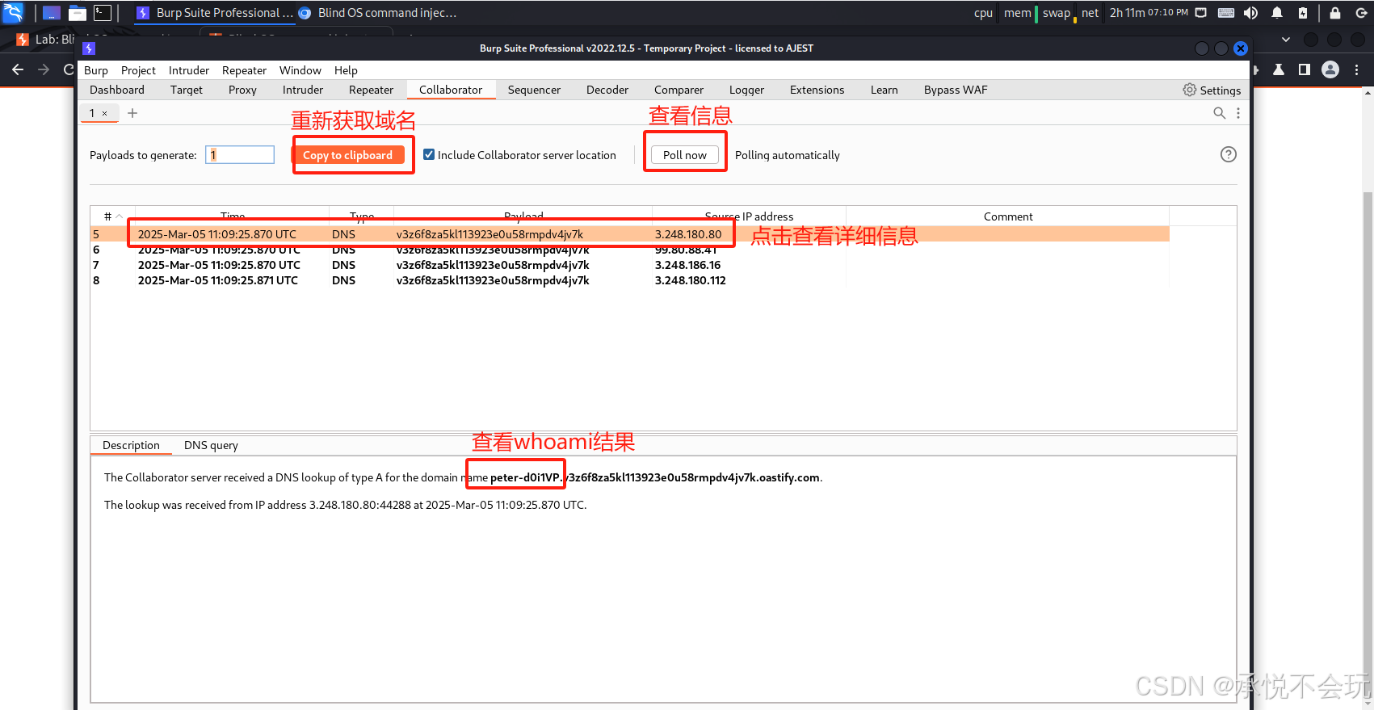This screenshot has height=710, width=1374.
Task: Switch to the Comparer tab
Action: tap(679, 90)
